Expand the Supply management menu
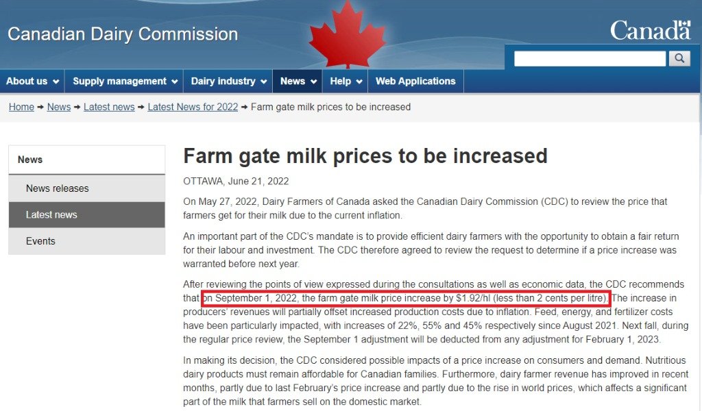The width and height of the screenshot is (702, 411). tap(125, 81)
